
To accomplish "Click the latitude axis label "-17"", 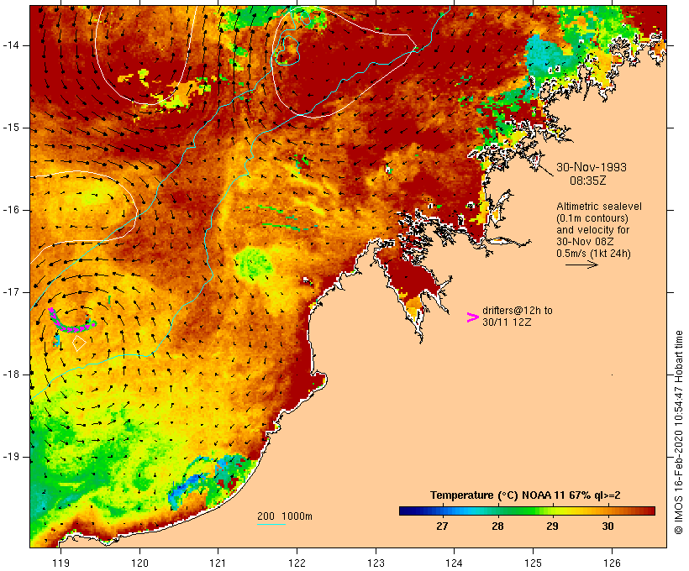I will tap(11, 292).
